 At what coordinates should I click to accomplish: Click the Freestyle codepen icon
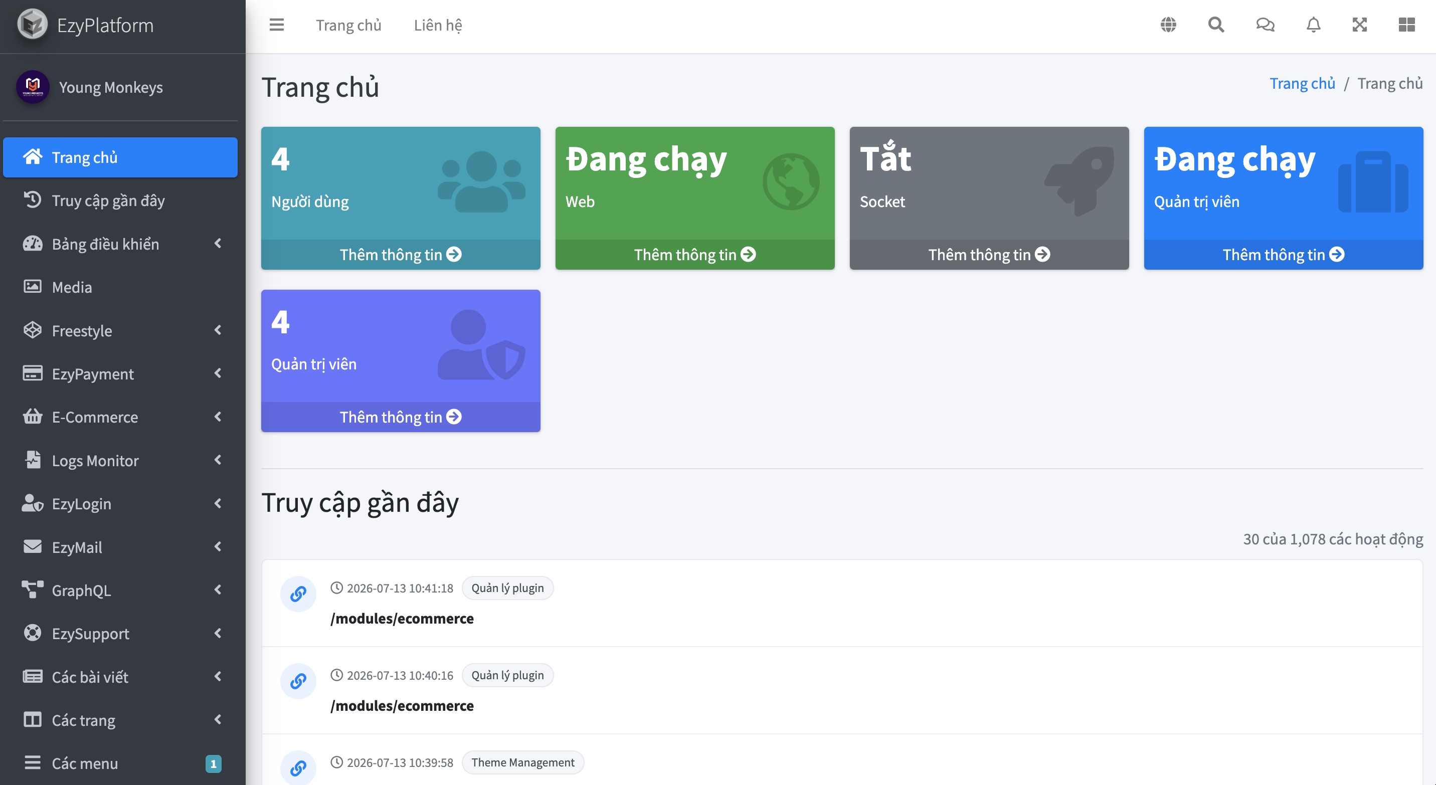(x=32, y=330)
